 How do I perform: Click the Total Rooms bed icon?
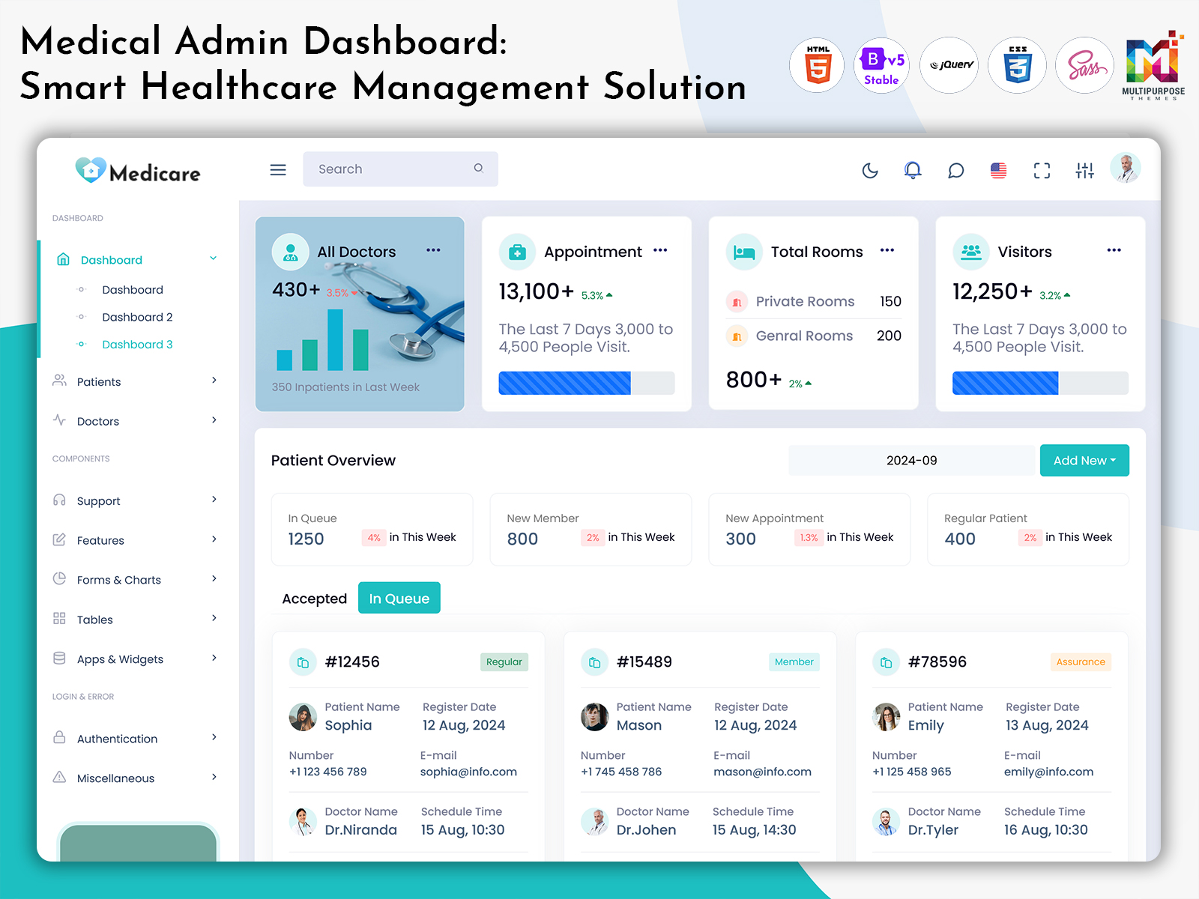744,252
